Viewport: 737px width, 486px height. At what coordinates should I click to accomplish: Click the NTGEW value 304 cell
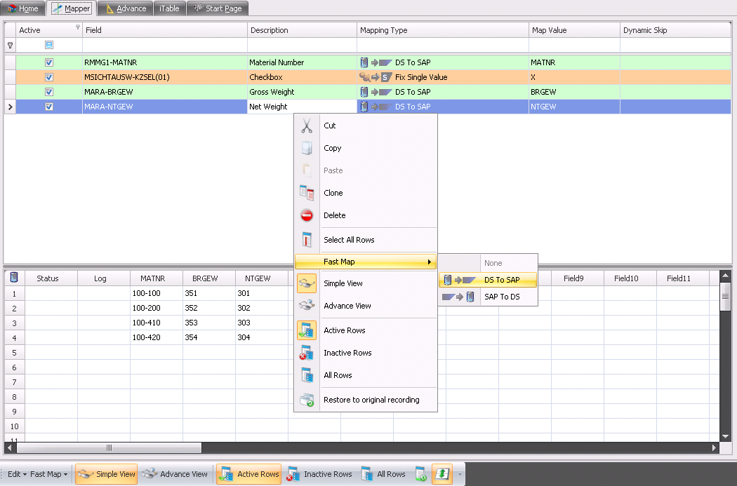(x=261, y=337)
